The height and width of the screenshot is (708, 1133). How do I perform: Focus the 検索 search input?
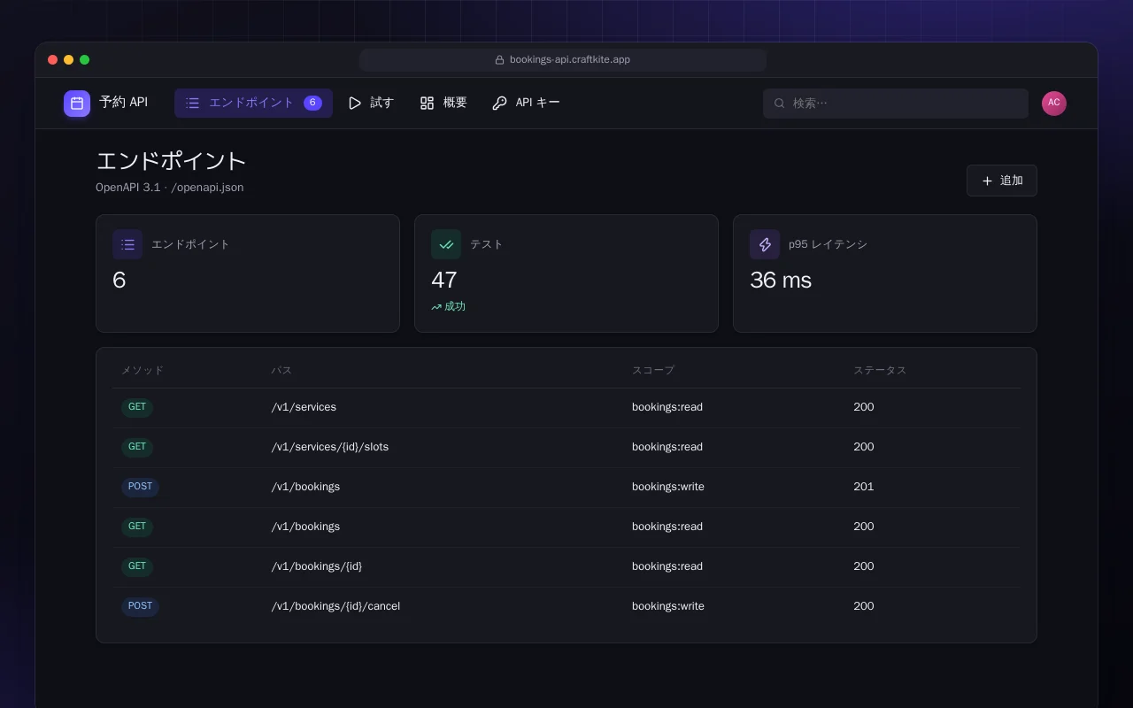click(x=896, y=104)
